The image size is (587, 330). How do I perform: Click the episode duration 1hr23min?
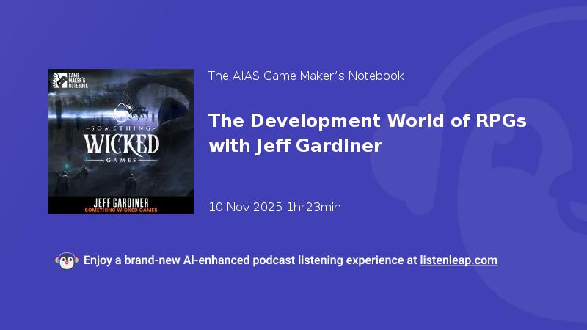coord(314,207)
